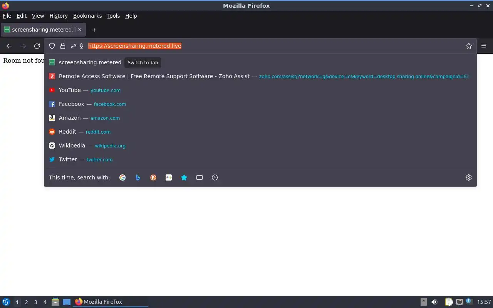
Task: Activate Mozilla Firefox taskbar entry
Action: pyautogui.click(x=111, y=302)
